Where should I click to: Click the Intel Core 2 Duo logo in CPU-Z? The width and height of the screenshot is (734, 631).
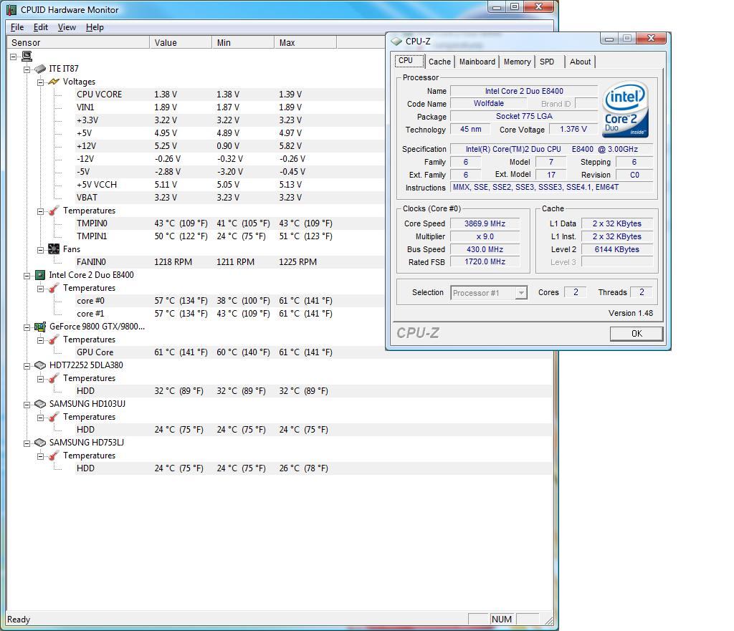(625, 110)
